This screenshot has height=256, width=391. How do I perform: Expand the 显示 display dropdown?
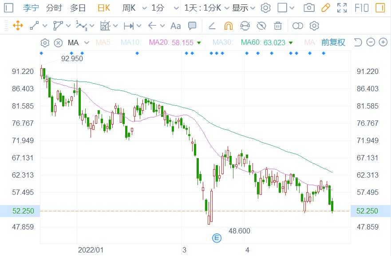253,8
